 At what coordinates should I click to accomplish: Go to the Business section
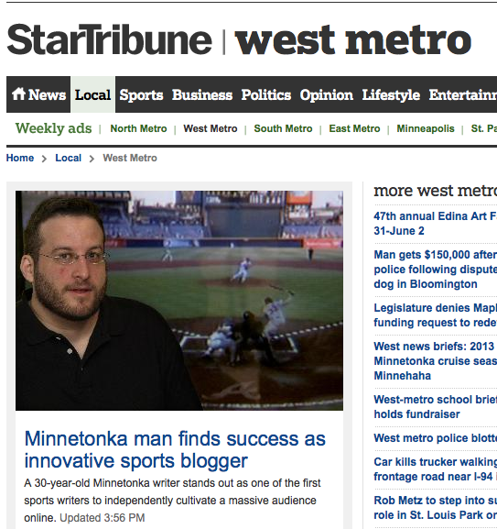202,95
